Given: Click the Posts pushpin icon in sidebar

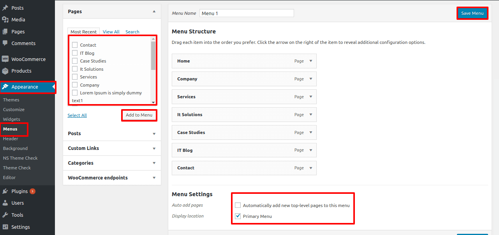Looking at the screenshot, I should coord(5,8).
